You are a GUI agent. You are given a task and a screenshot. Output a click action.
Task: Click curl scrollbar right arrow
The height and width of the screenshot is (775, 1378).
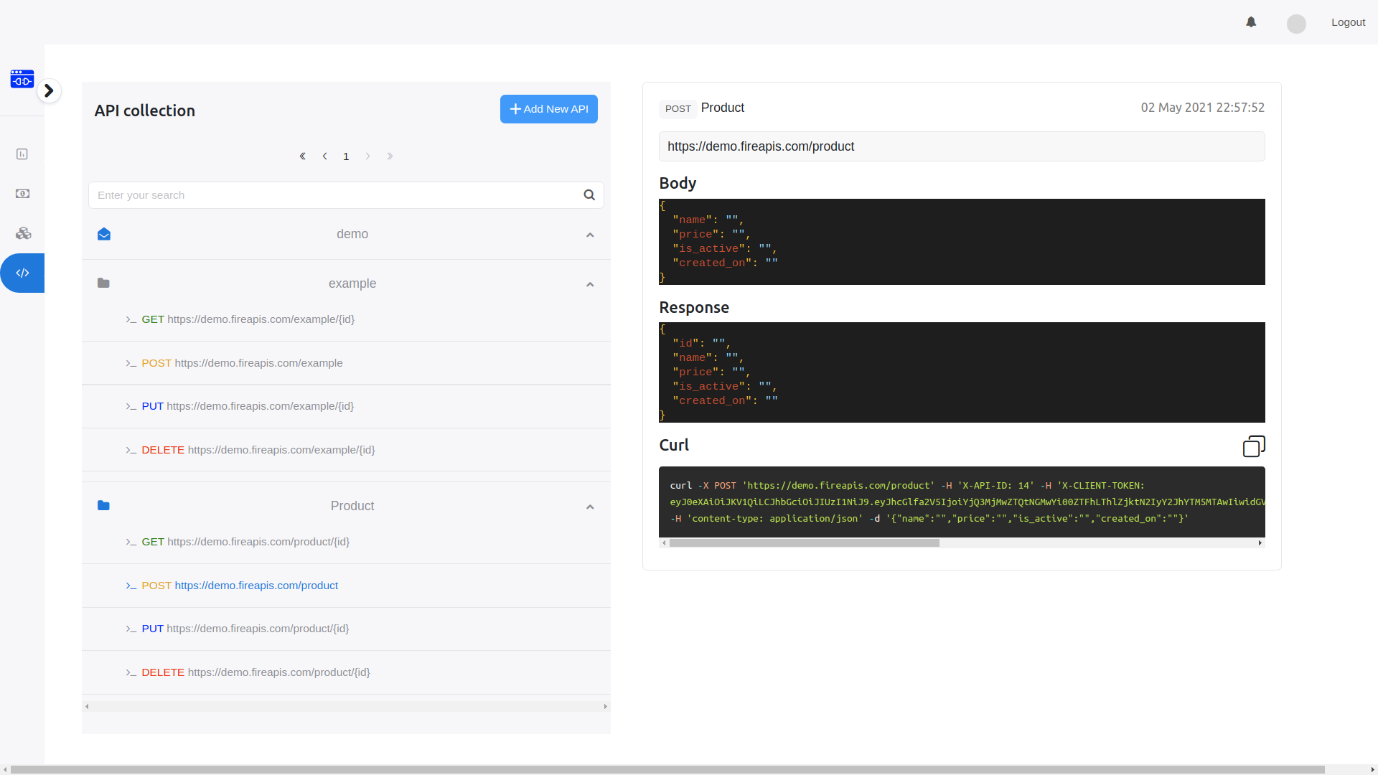(1260, 543)
